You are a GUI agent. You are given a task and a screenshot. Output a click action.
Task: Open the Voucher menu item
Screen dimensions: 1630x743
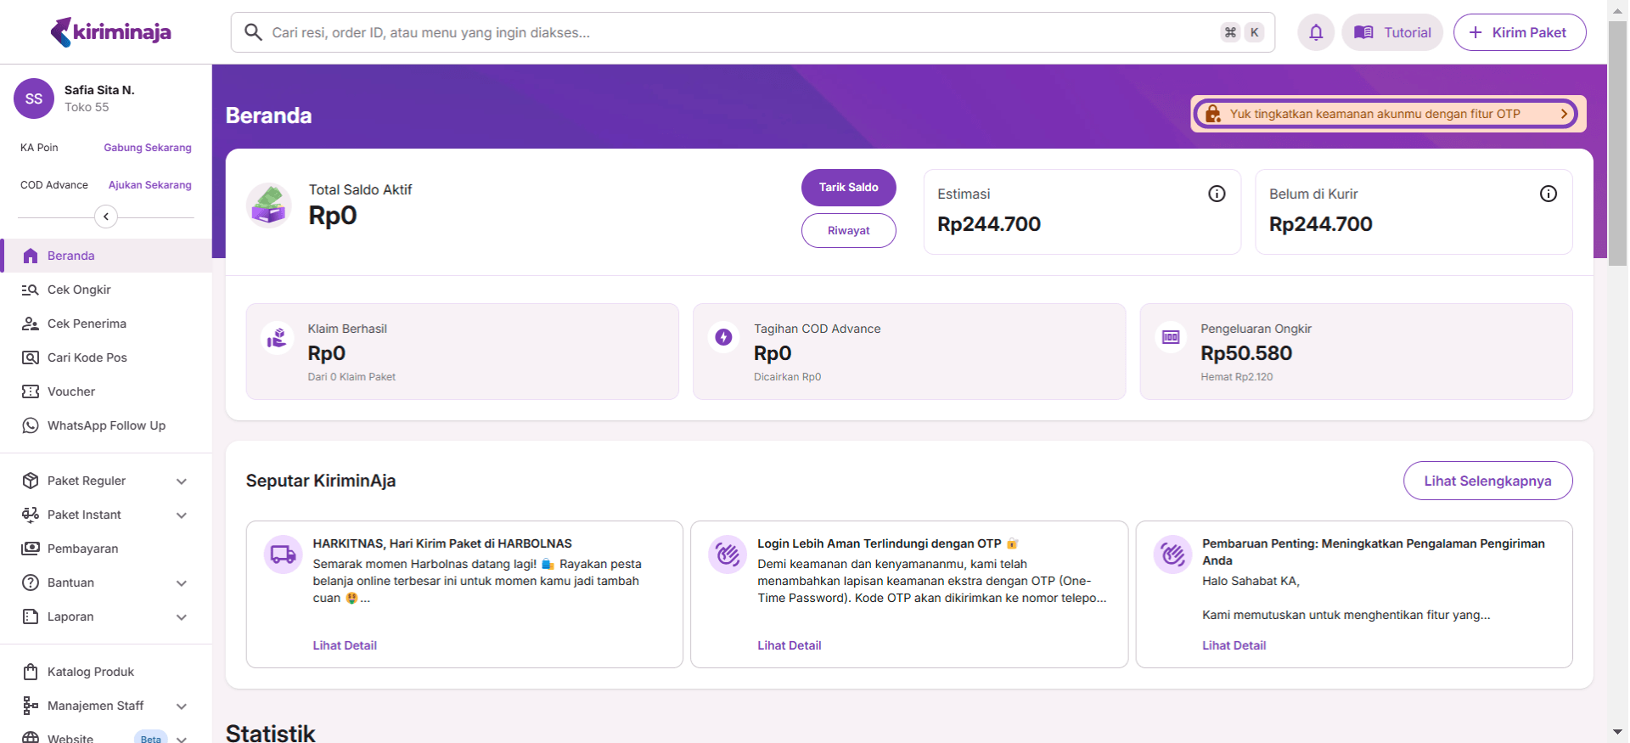[71, 391]
